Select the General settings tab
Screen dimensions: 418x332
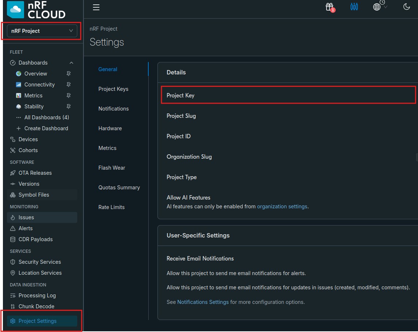(108, 69)
